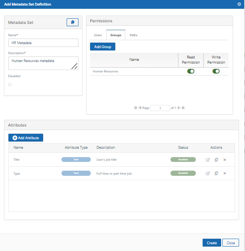Viewport: 245px width, 251px height.
Task: Click the Add Group button
Action: (x=102, y=47)
